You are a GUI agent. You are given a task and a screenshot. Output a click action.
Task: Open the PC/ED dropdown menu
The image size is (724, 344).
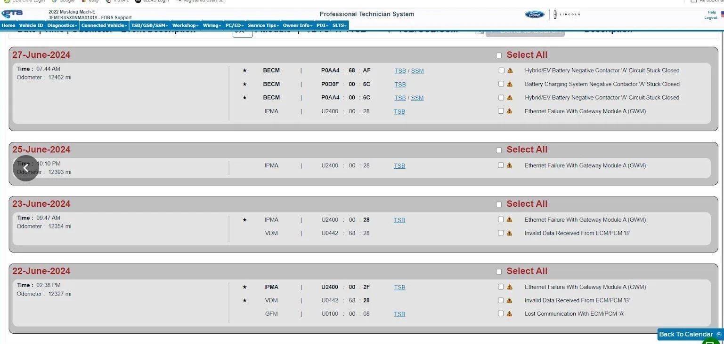(235, 25)
